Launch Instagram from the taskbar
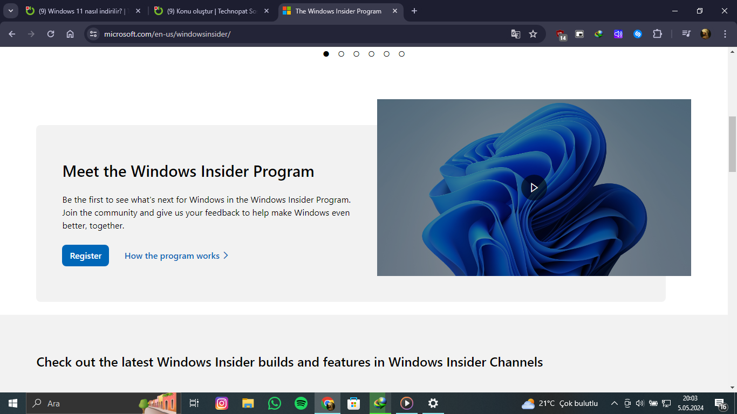This screenshot has height=414, width=737. tap(222, 403)
